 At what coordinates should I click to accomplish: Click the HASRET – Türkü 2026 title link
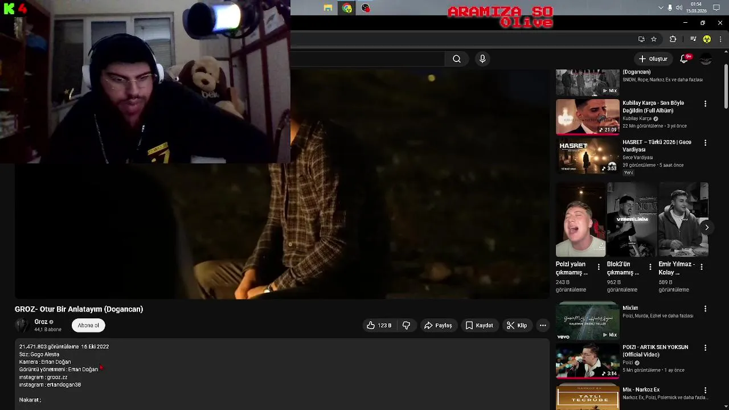click(x=657, y=146)
